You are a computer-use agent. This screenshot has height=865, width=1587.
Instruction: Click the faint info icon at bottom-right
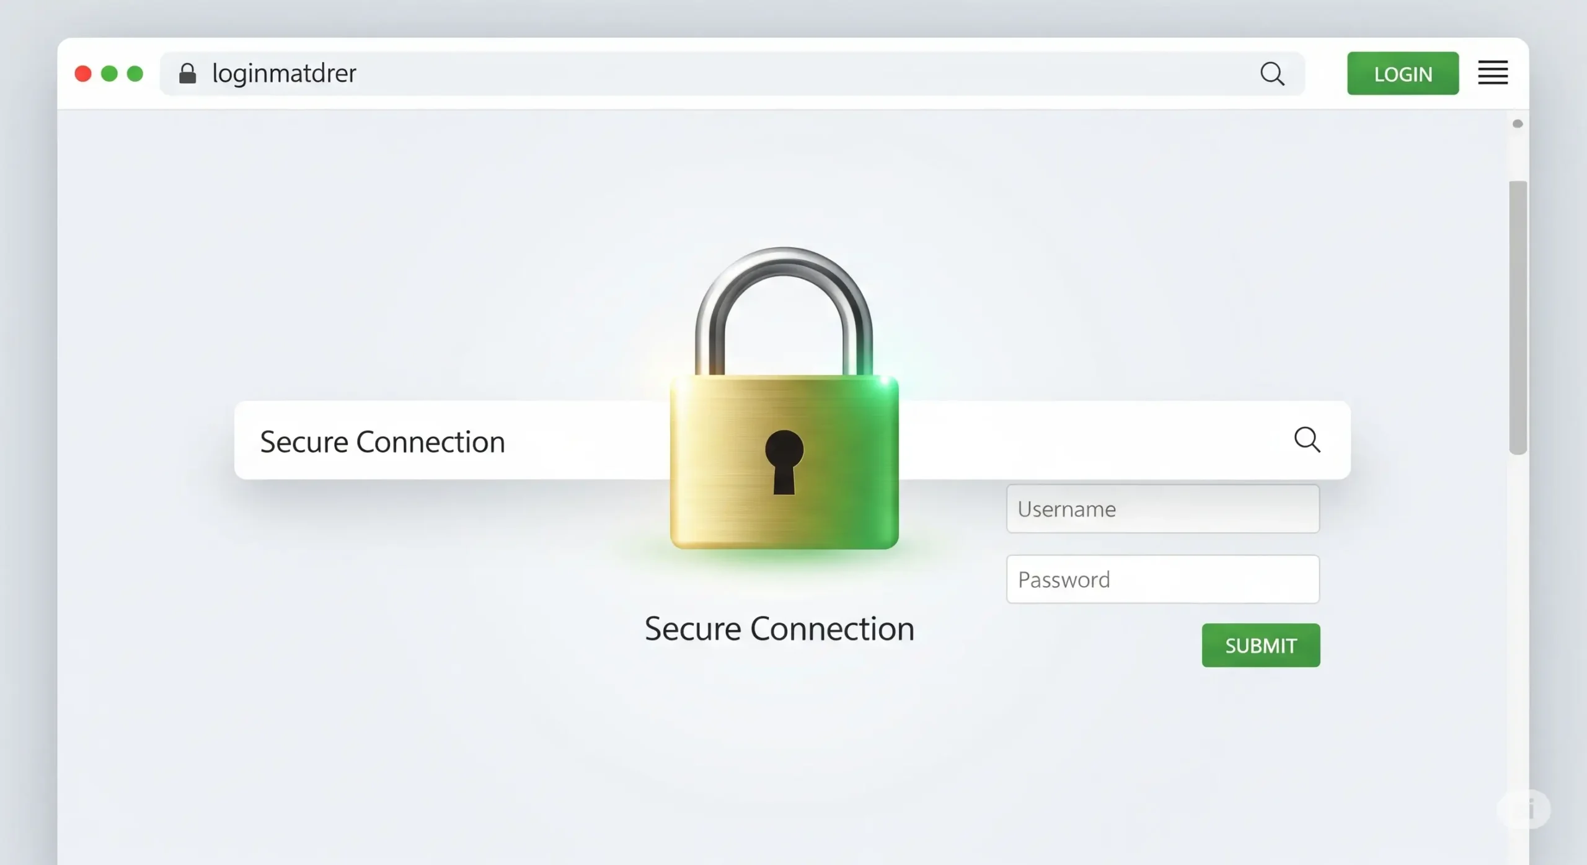[1524, 809]
